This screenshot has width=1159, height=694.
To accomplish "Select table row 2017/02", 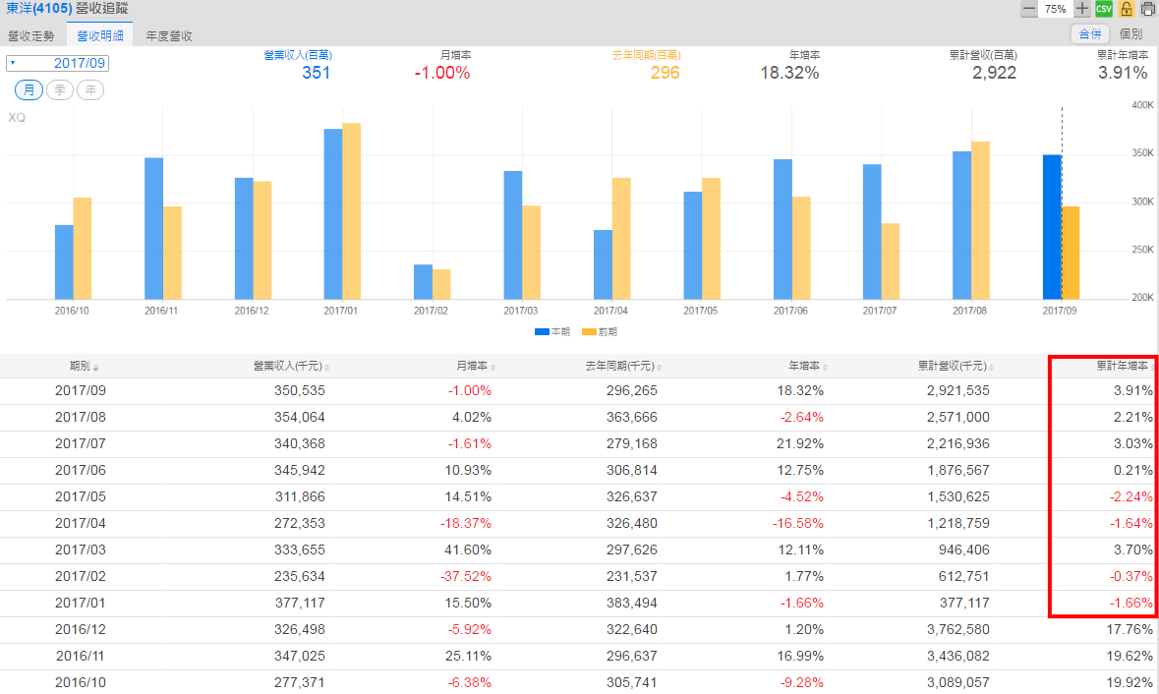I will [580, 577].
